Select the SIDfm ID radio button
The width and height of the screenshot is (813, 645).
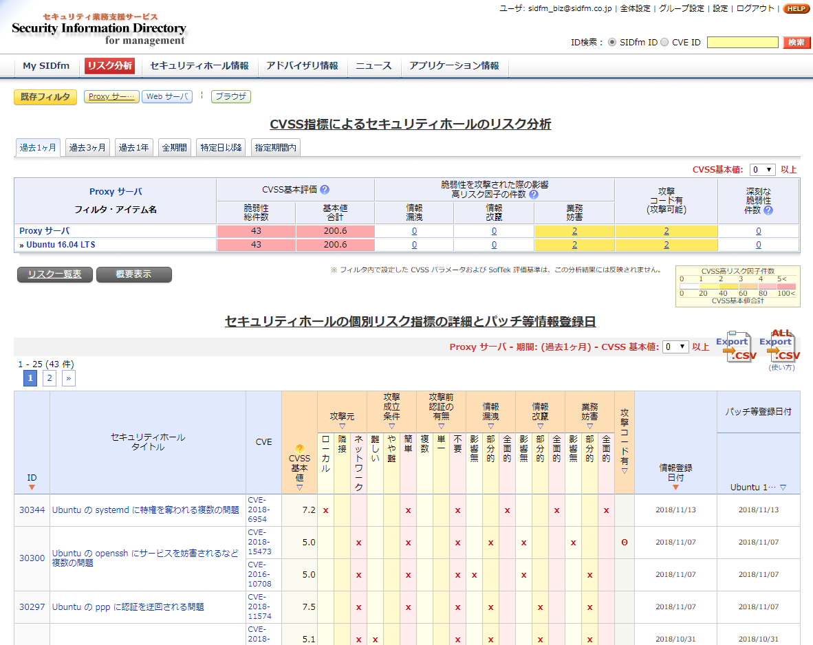click(612, 42)
